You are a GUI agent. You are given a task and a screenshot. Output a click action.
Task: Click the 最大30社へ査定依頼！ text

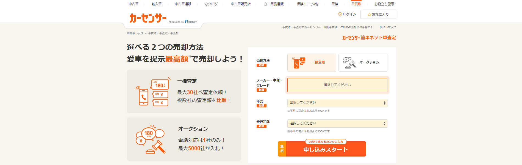(202, 92)
